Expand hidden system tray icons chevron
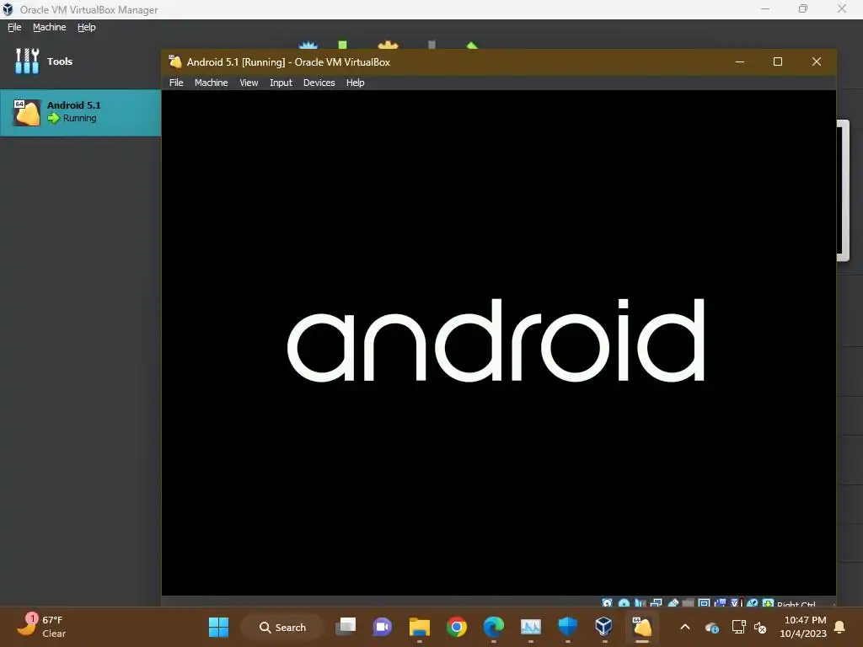 (x=685, y=627)
